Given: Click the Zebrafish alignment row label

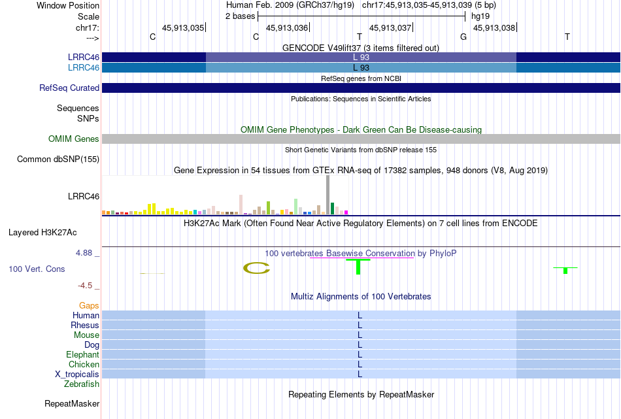Looking at the screenshot, I should tap(82, 384).
